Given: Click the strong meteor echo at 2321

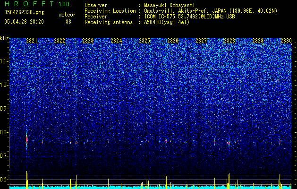Looking at the screenshot, I should pos(27,140).
